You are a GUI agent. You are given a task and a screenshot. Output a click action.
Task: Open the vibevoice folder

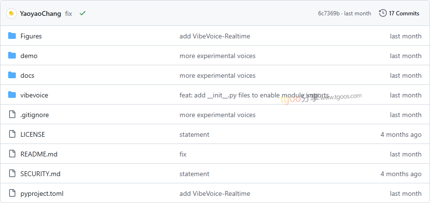[34, 95]
